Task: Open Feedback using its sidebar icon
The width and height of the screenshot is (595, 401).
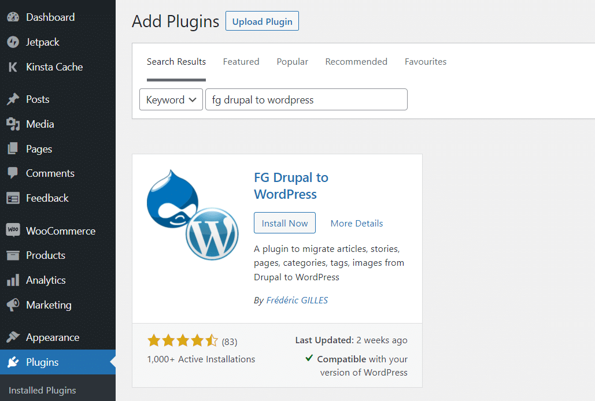Action: tap(13, 198)
